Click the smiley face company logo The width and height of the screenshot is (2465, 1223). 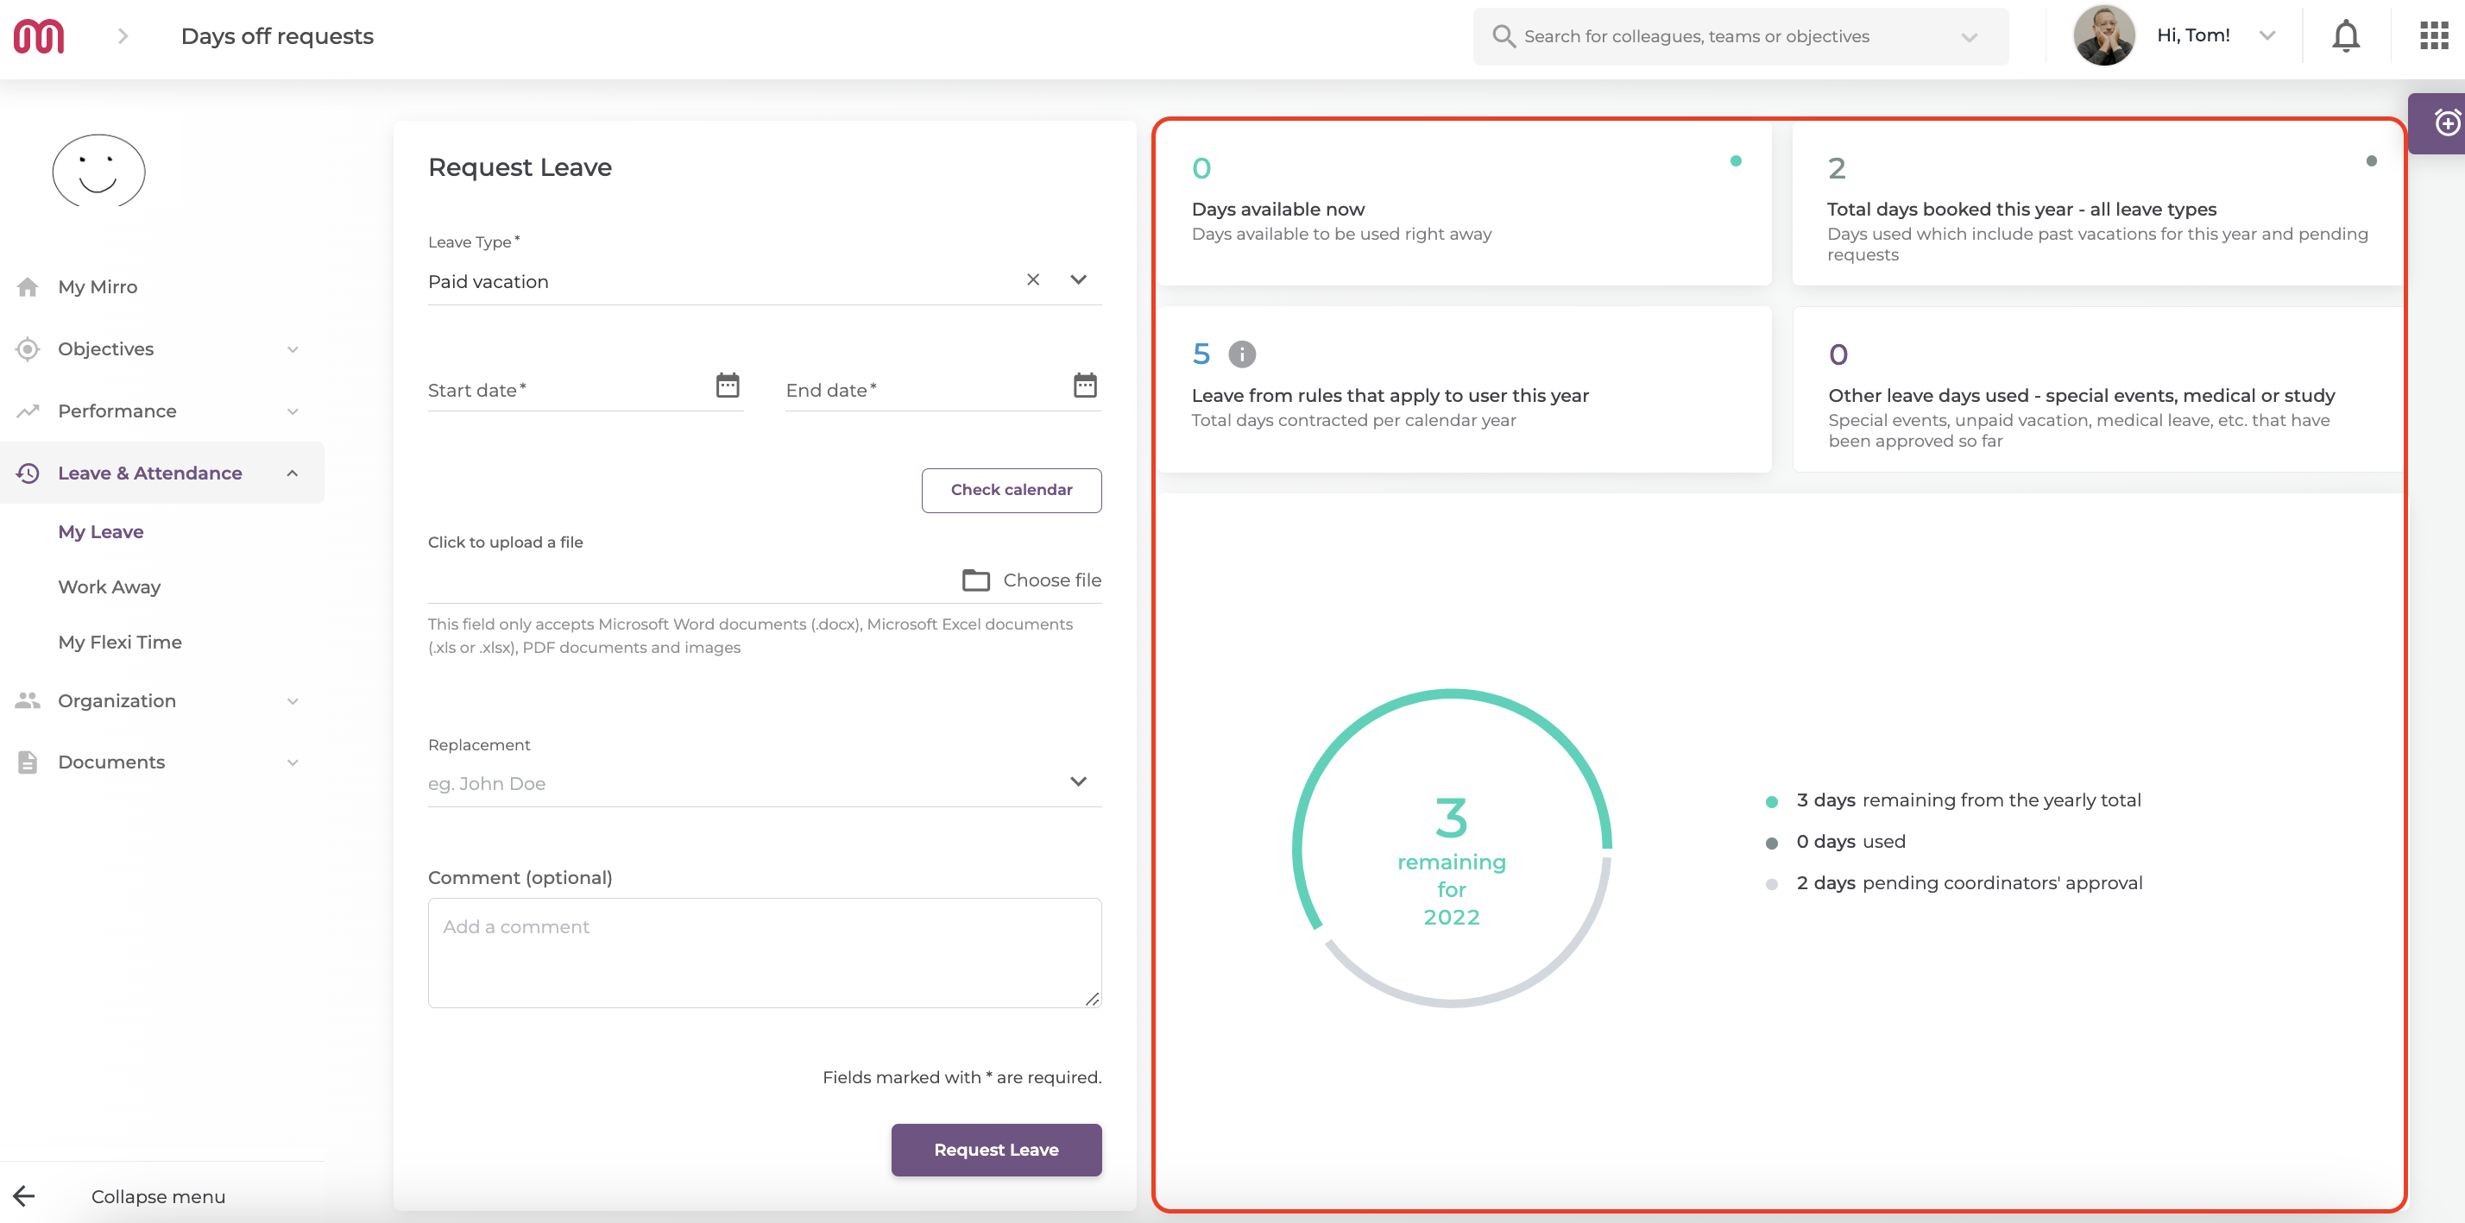98,170
